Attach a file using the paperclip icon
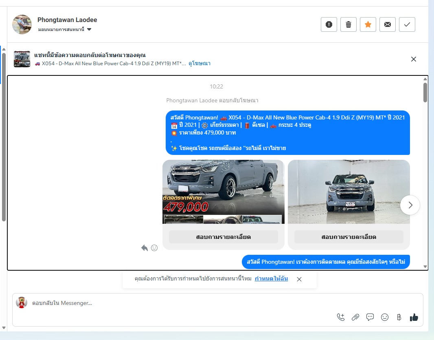The height and width of the screenshot is (340, 434). click(355, 317)
